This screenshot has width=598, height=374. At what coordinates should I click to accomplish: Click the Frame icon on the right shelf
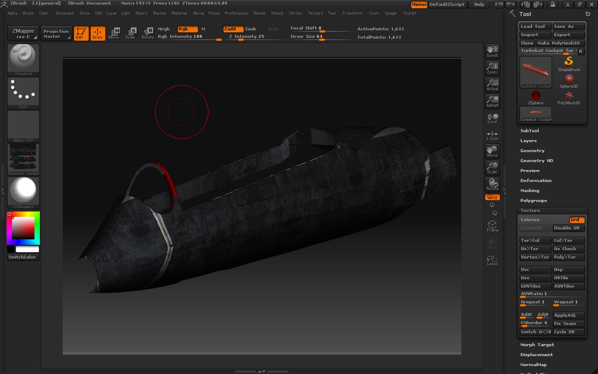pos(492,226)
